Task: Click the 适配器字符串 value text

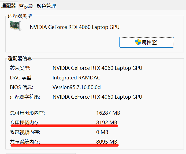Action: tap(97, 97)
